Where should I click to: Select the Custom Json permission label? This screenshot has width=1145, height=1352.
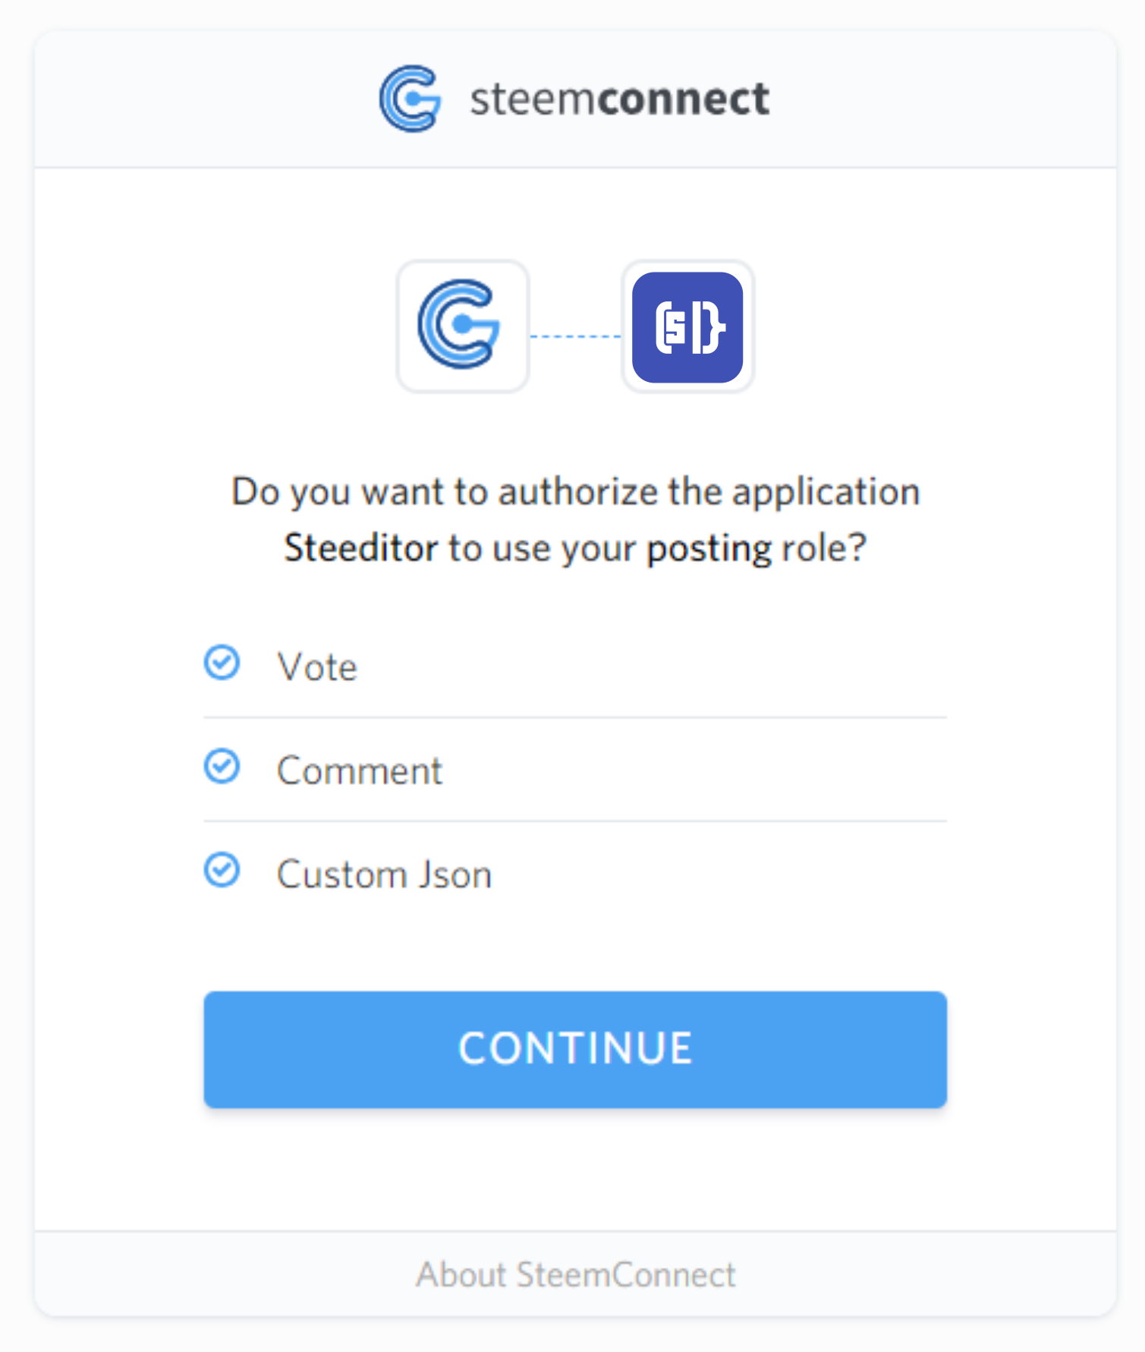(384, 875)
